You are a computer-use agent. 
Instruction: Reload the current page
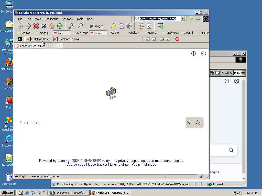[x=44, y=26]
